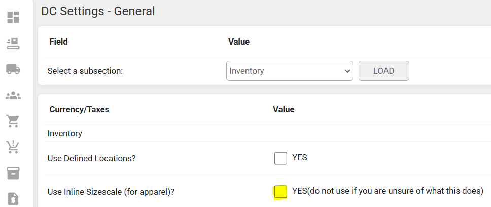Click the Field column header
This screenshot has width=491, height=207.
tap(58, 42)
